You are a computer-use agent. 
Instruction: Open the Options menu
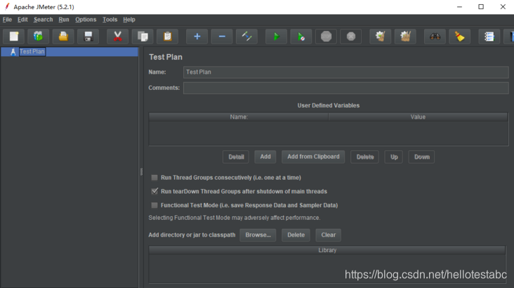[x=86, y=20]
